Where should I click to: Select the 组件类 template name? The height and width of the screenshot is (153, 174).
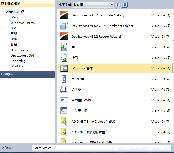click(76, 90)
